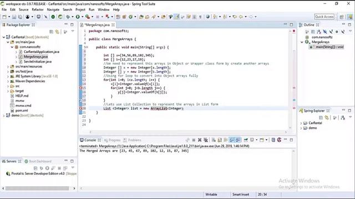Click the Start server icon in Servers view
The height and width of the screenshot is (199, 355).
point(47,168)
